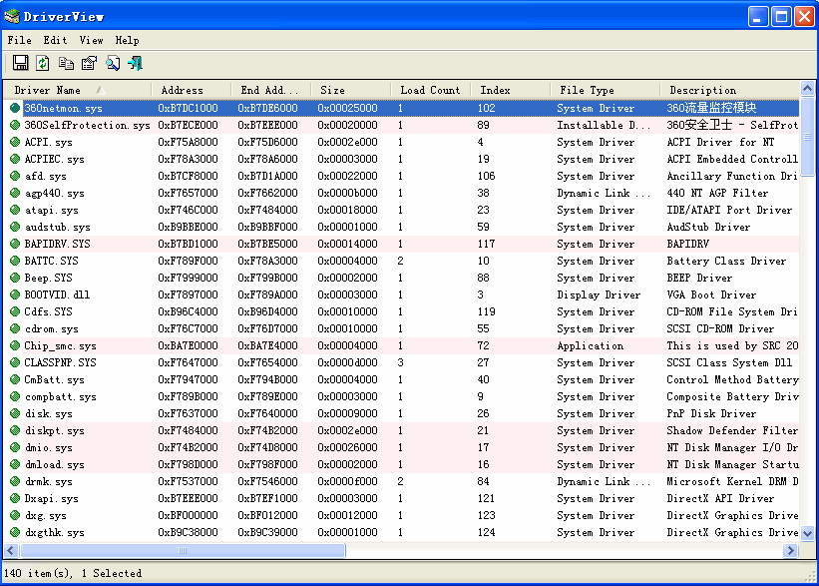Click the address 0xF75A8000 cell

188,142
